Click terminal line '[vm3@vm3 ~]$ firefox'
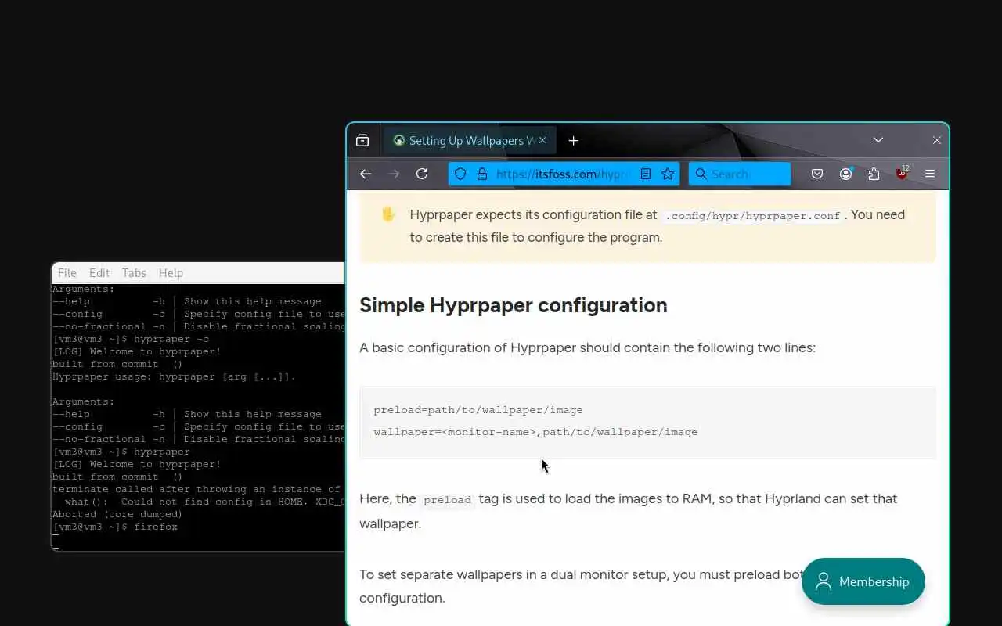 point(115,527)
